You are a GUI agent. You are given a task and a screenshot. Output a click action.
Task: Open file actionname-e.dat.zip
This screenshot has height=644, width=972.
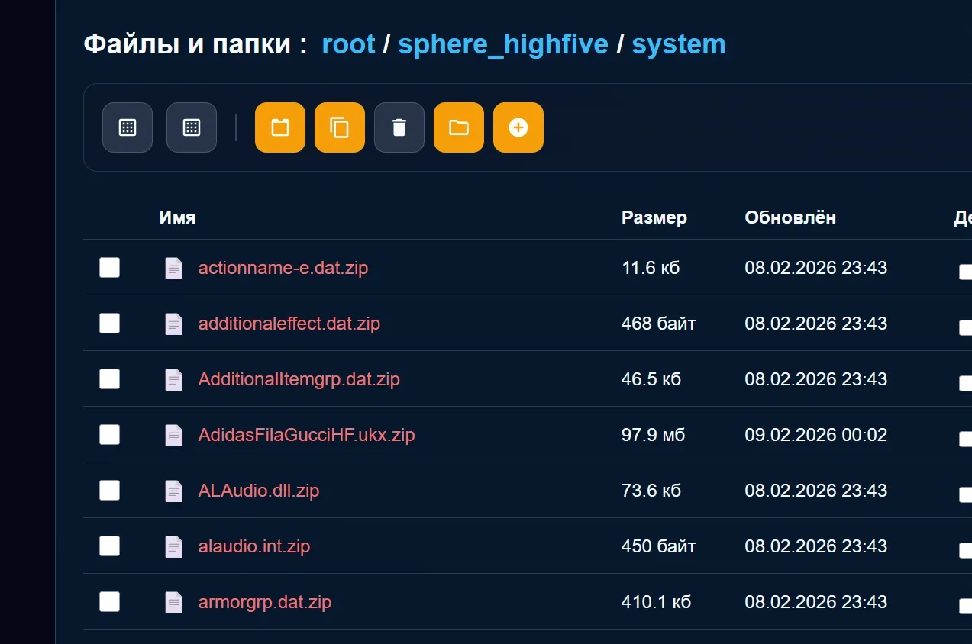click(283, 268)
